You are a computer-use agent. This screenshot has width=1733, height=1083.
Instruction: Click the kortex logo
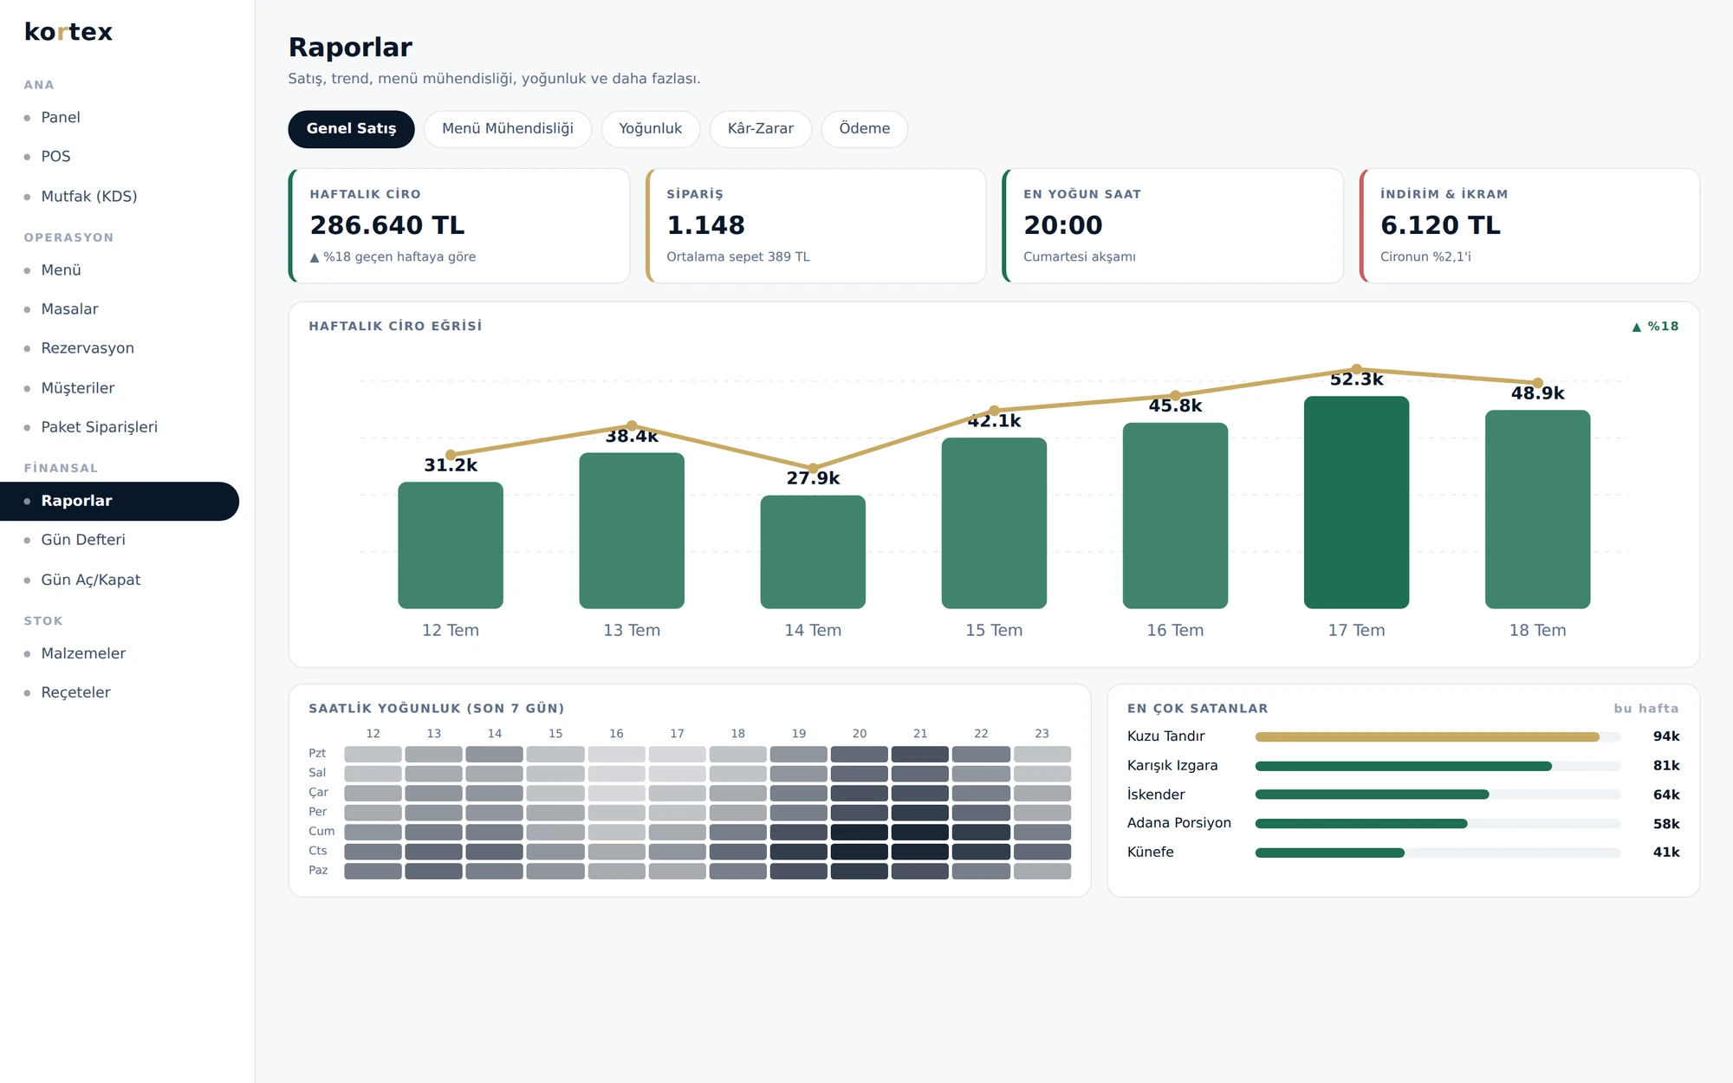point(68,32)
